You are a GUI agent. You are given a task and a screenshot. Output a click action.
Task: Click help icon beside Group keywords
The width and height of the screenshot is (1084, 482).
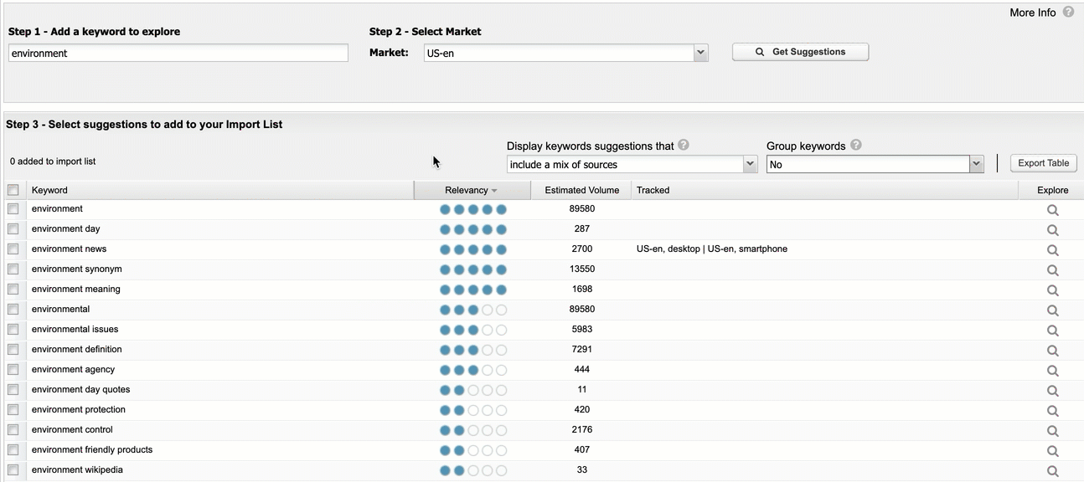[x=856, y=145]
